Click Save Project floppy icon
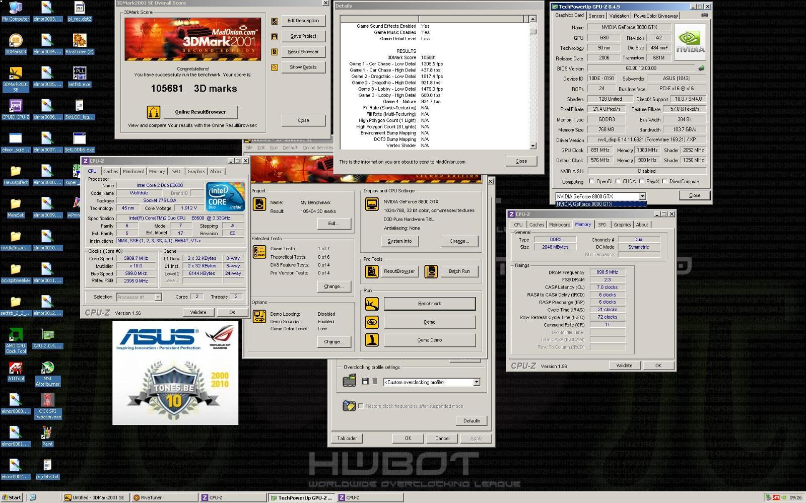Screen dimensions: 806x503 (275, 37)
